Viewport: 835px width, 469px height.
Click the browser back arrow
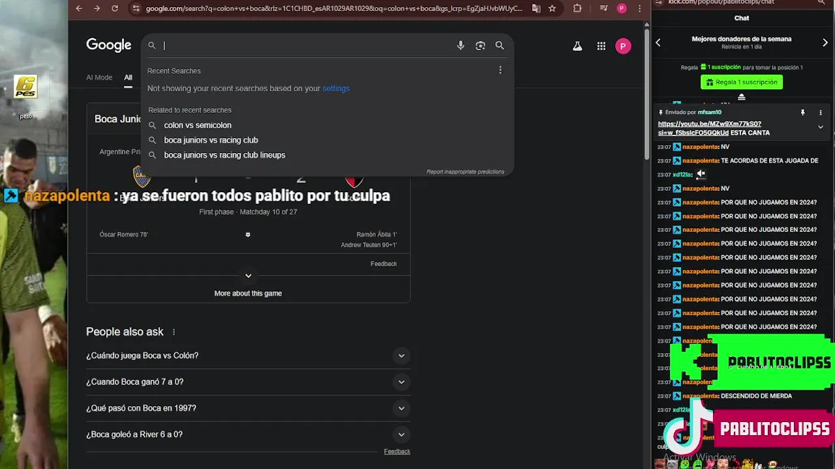(79, 8)
